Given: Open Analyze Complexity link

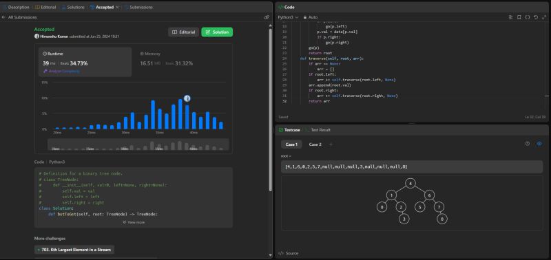Looking at the screenshot, I should [x=61, y=72].
